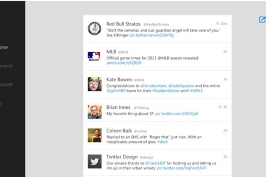Click the Red Bull Stratos avatar
The width and height of the screenshot is (266, 177).
click(x=95, y=29)
